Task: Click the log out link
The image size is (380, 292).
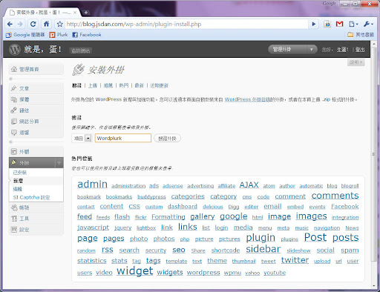Action: (360, 50)
